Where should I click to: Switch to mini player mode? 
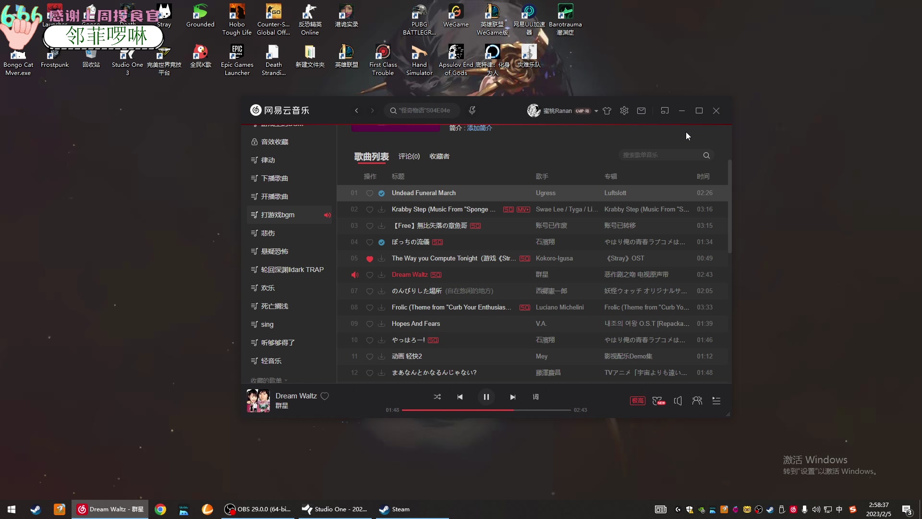coord(665,111)
